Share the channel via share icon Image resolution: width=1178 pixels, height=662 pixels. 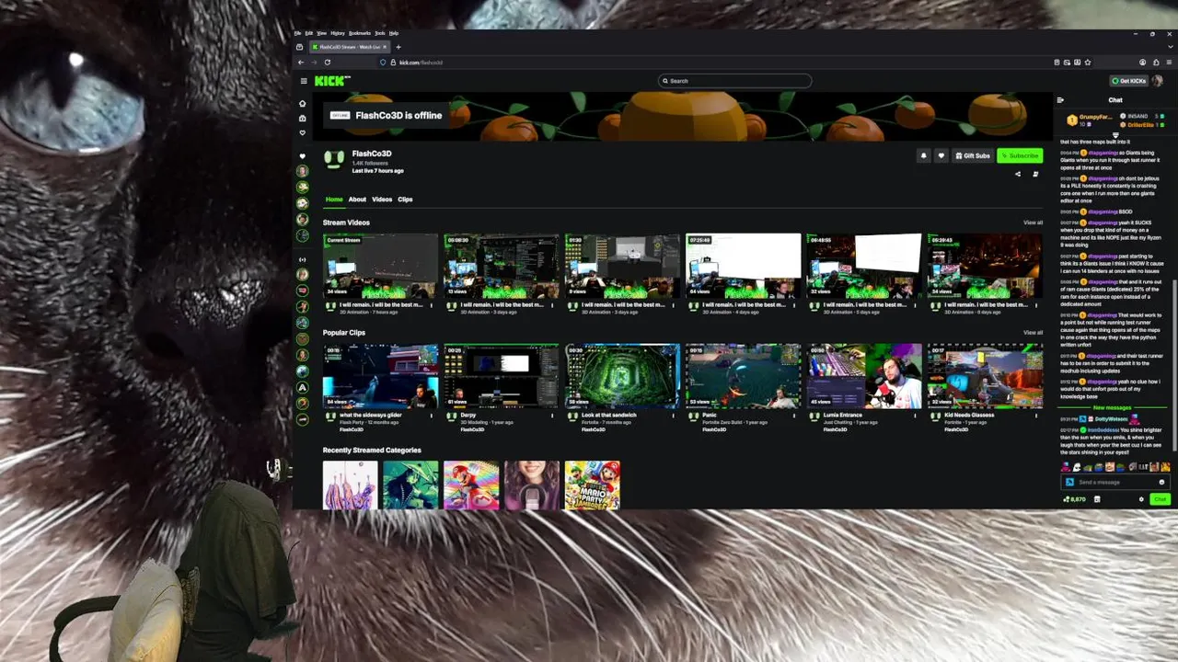pos(1018,174)
